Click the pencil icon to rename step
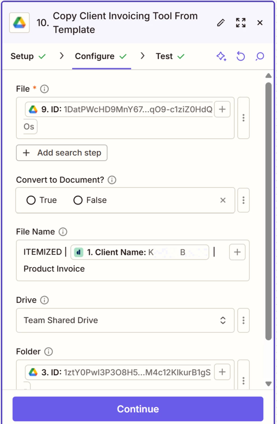The image size is (277, 424). 221,23
